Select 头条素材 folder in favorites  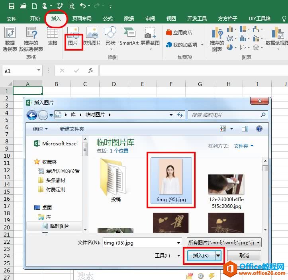click(52, 180)
